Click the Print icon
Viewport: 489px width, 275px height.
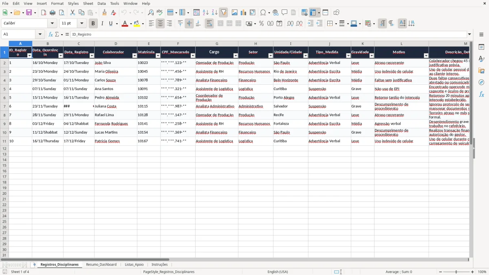click(53, 13)
